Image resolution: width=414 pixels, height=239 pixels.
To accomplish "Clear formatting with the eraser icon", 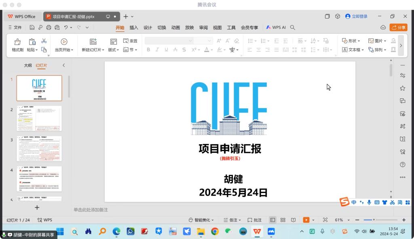I will coord(237,41).
